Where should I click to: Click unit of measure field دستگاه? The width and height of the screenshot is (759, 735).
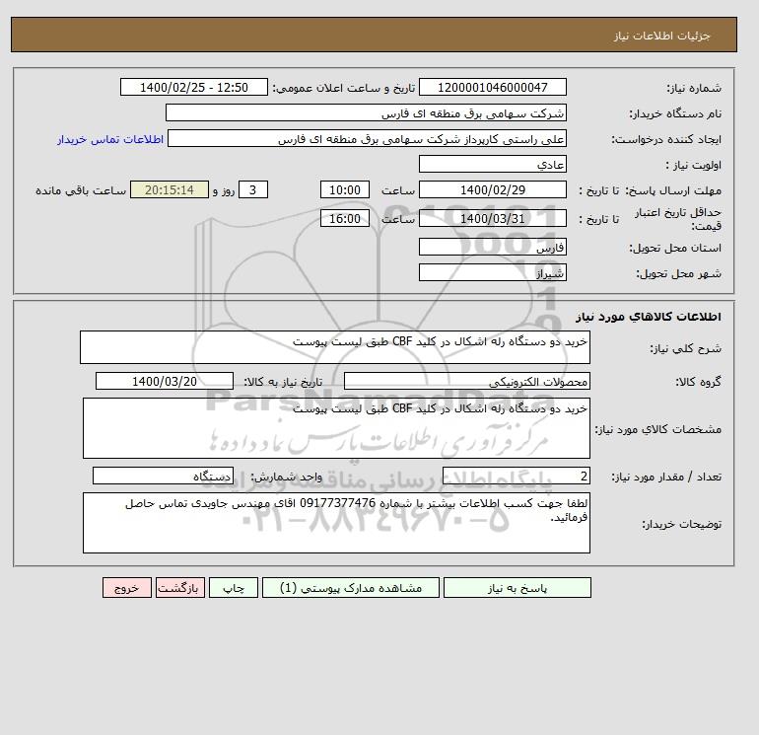(163, 477)
